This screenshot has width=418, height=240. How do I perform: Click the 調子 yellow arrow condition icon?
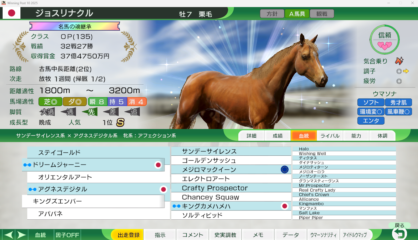point(406,71)
